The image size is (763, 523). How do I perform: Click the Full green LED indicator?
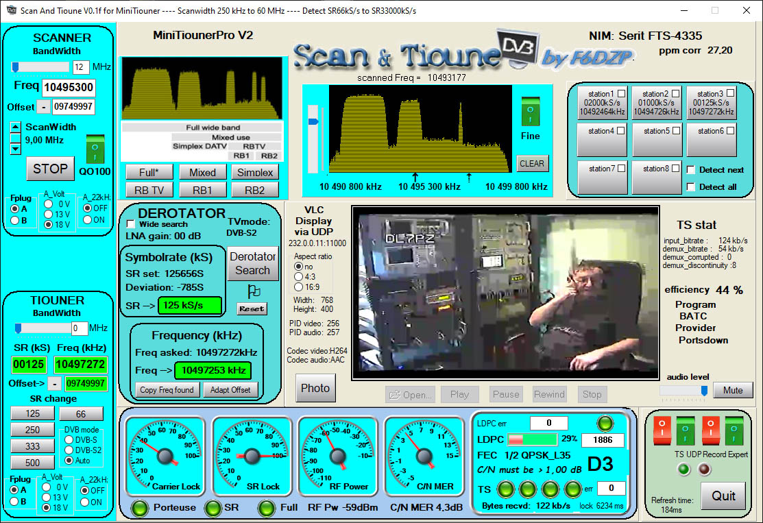[266, 508]
